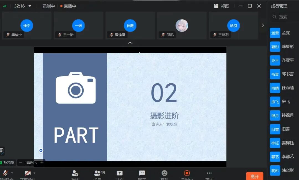Click the white camera graphic on the slide
This screenshot has width=299, height=180.
coord(76,88)
